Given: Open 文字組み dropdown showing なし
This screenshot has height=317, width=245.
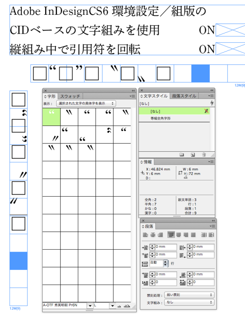Looking at the screenshot, I should 189,302.
